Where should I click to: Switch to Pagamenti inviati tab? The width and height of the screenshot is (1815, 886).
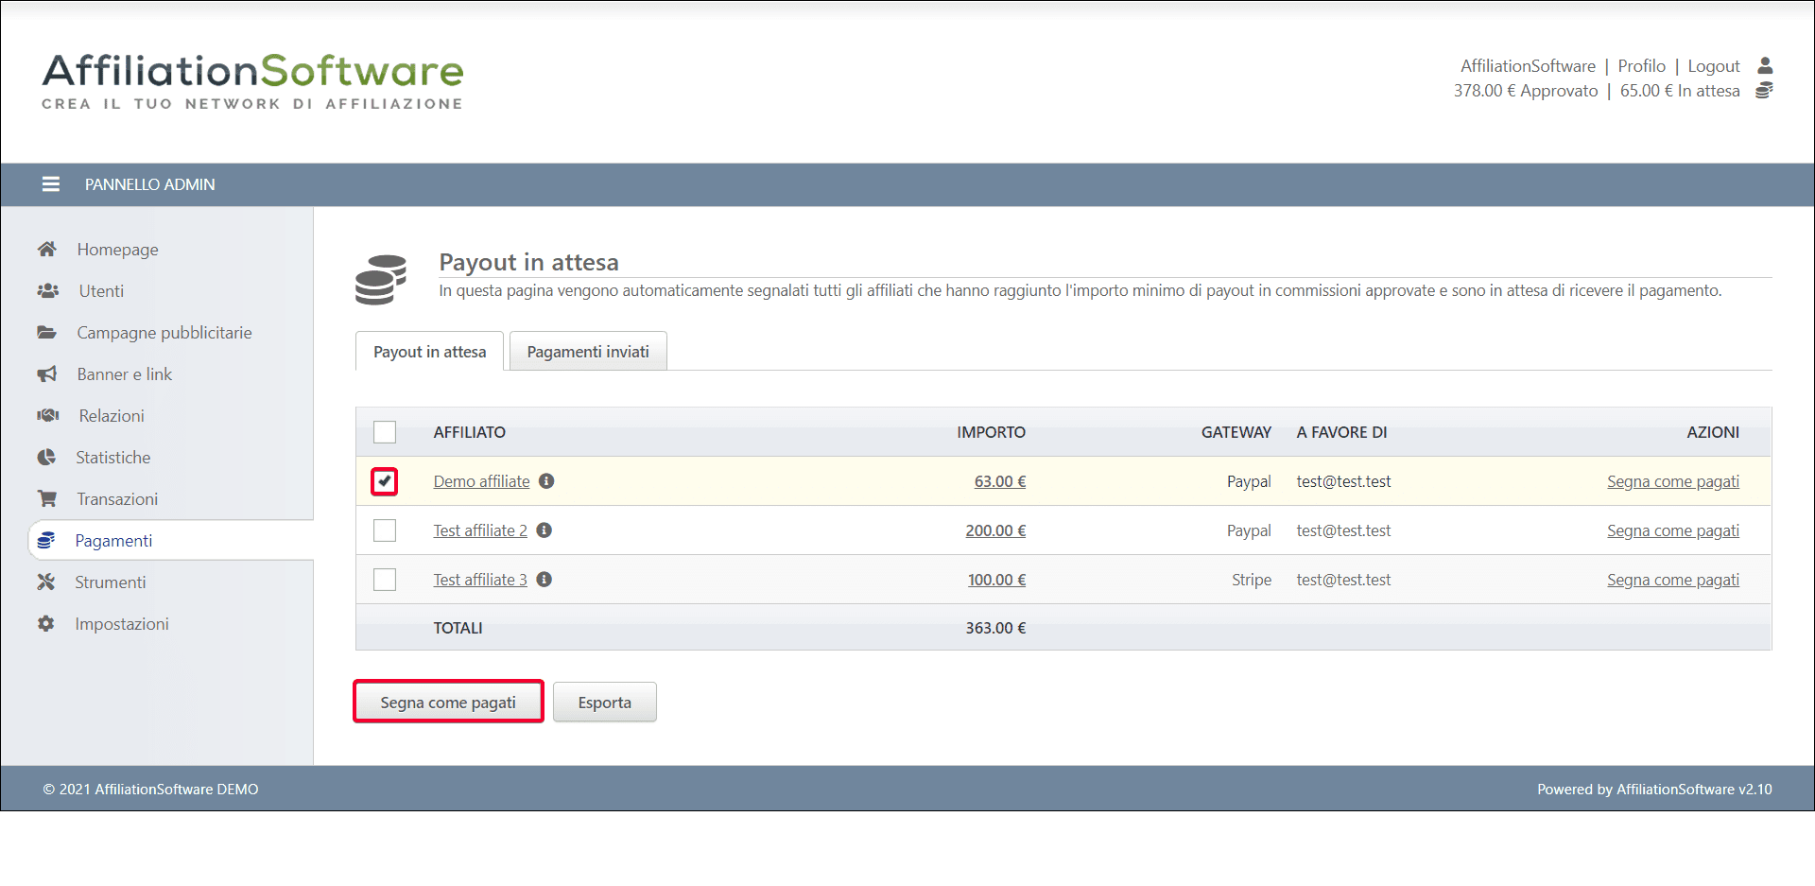[587, 352]
